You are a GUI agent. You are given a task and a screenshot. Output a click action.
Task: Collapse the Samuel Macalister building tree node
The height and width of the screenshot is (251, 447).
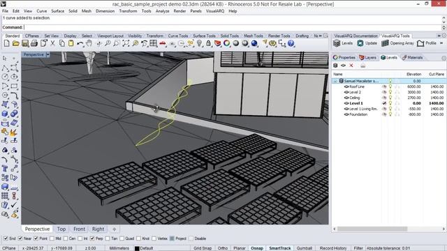[x=335, y=81]
